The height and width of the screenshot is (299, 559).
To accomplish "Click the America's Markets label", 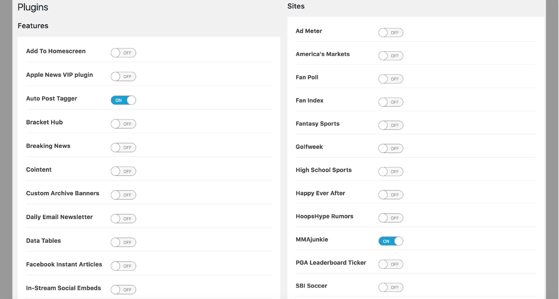I will pos(323,54).
